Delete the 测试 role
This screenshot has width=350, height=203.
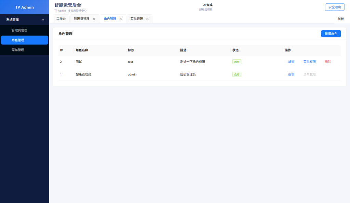[x=328, y=62]
